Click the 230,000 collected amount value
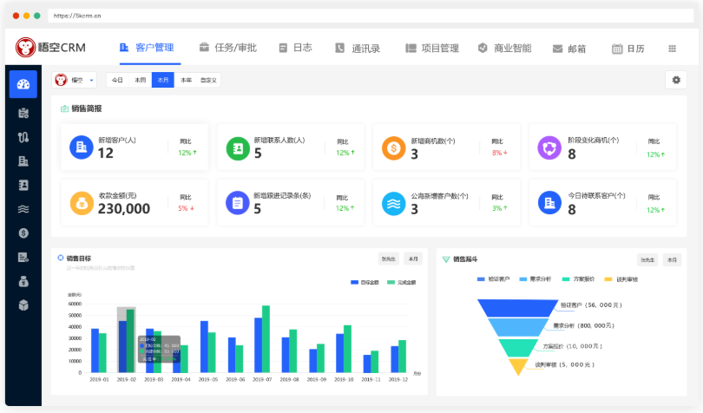 pyautogui.click(x=124, y=208)
